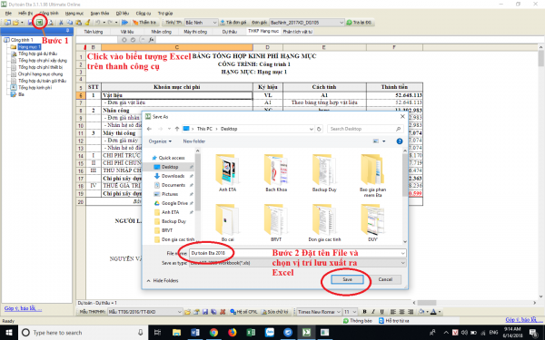Click the fx function icon in formula bar
The image size is (545, 340).
[x=151, y=40]
